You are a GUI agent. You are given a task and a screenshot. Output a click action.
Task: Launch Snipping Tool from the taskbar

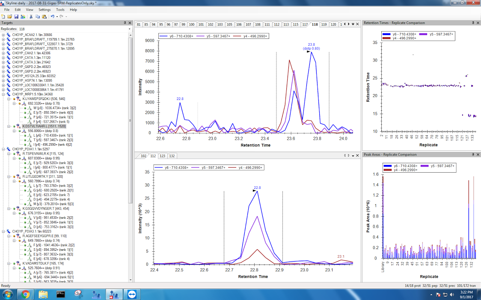tap(78, 294)
